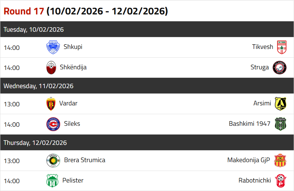Screen dimensions: 294x191
Task: Open the Vardar club crest
Action: (x=51, y=104)
